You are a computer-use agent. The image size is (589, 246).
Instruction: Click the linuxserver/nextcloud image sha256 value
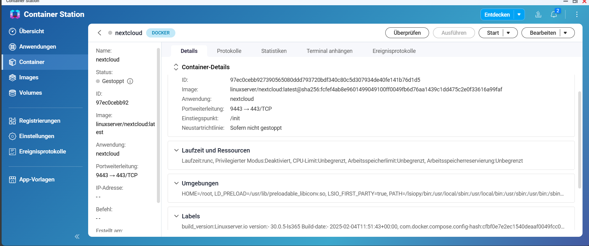366,89
